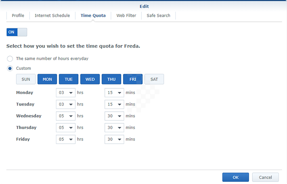
Task: Enable the SAT day button
Action: [x=154, y=79]
